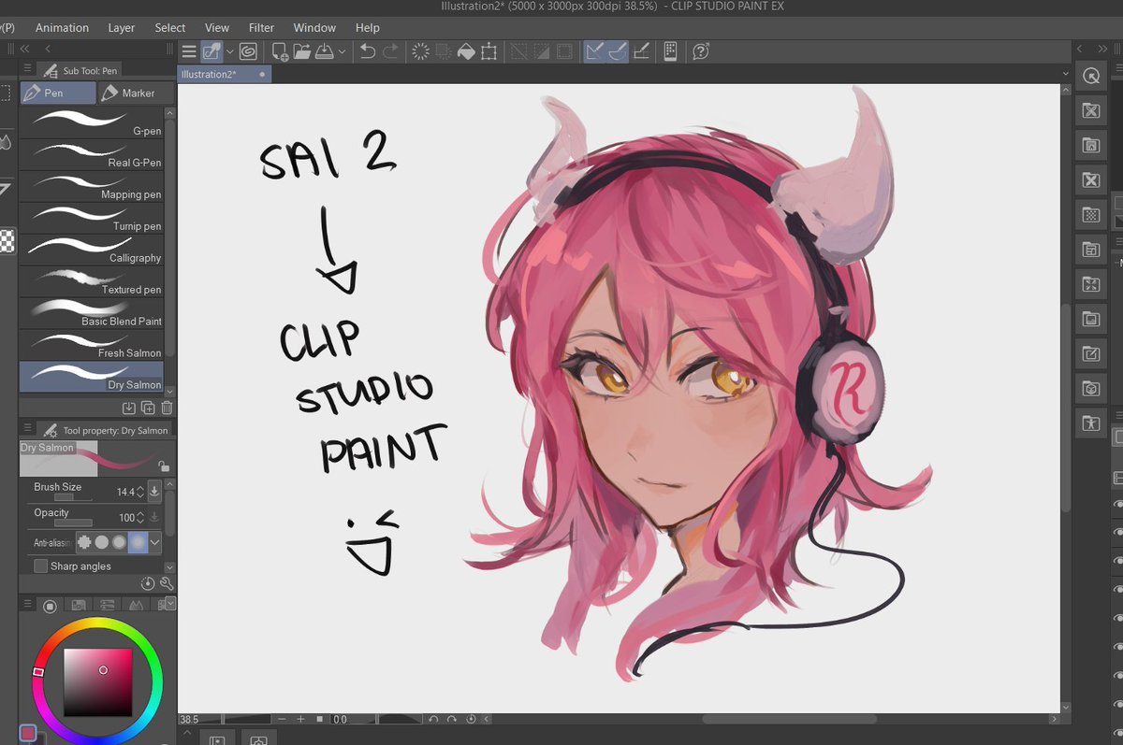
Task: Open the anti-aliasing dropdown arrow
Action: [155, 542]
